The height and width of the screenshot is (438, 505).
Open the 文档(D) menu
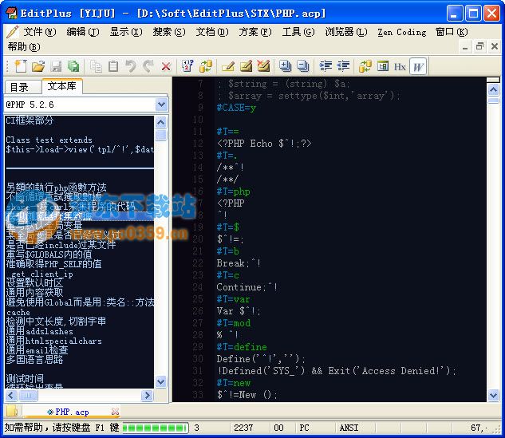click(212, 32)
